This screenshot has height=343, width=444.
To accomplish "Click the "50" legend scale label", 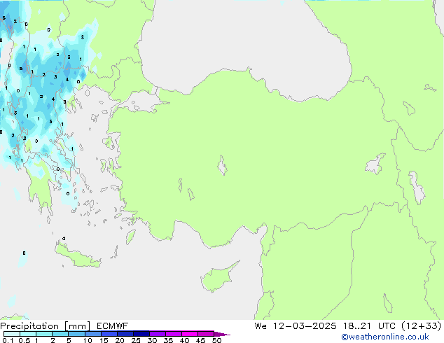I will [216, 340].
